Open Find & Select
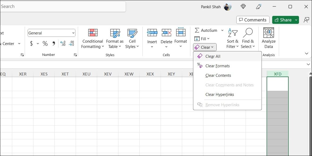This screenshot has height=156, width=312. tap(248, 38)
